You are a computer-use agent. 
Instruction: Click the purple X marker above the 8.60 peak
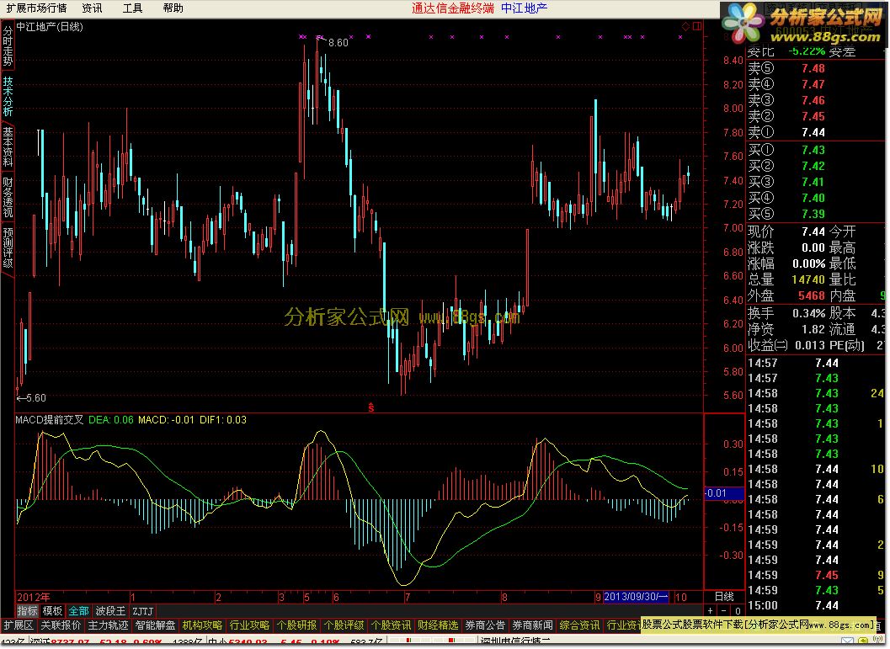coord(320,37)
